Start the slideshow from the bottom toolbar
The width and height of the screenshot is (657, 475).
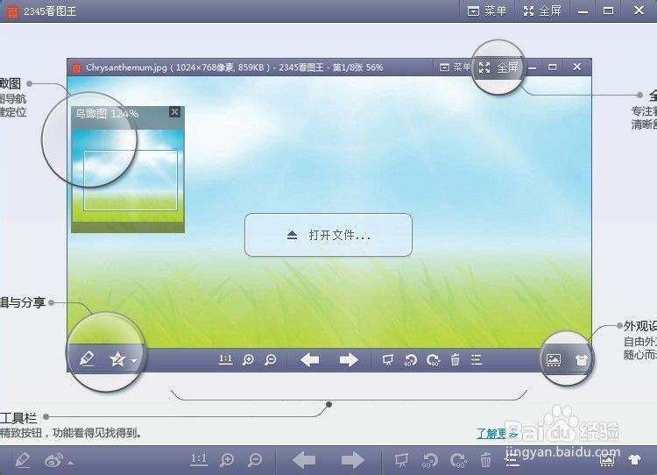point(401,460)
